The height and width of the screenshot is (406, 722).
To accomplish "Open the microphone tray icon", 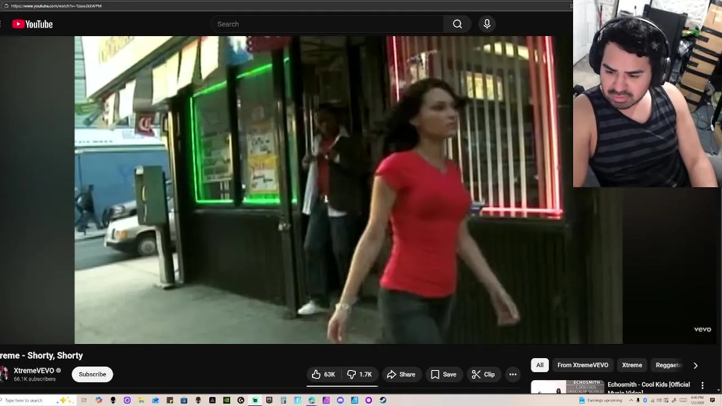I will point(638,400).
